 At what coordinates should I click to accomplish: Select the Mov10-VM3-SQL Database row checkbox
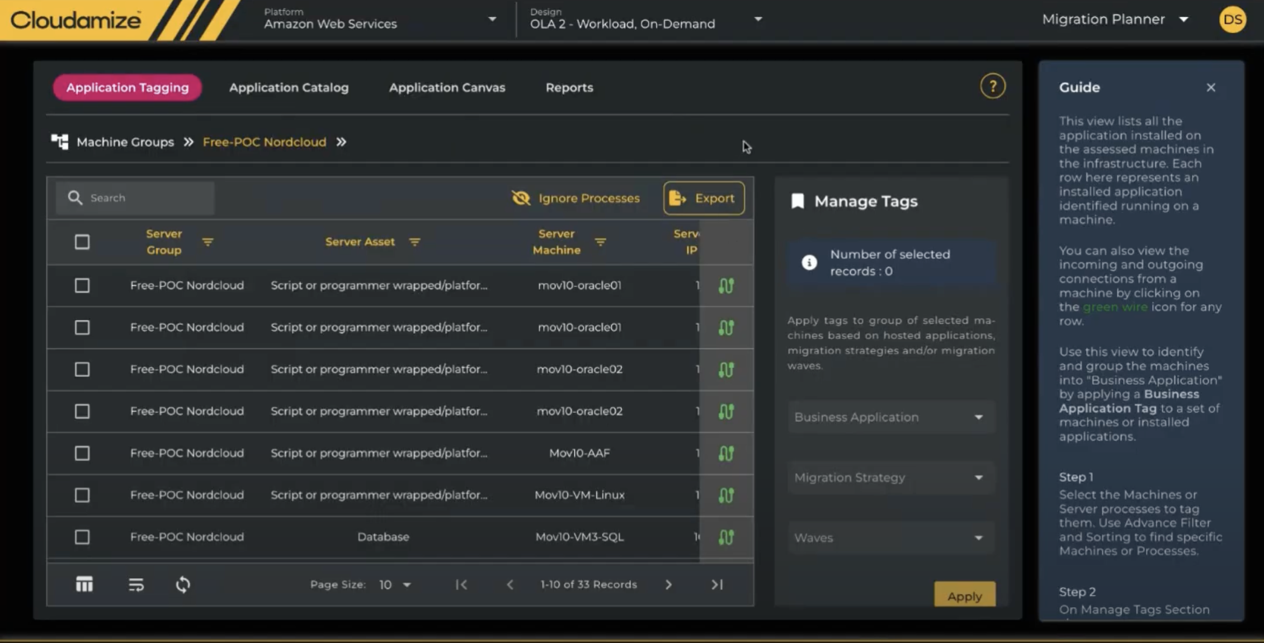click(x=82, y=537)
